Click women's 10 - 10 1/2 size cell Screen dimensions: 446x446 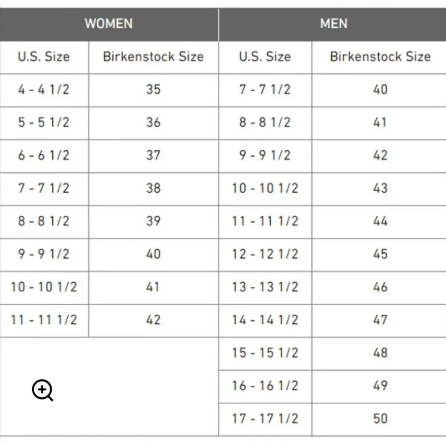pyautogui.click(x=44, y=288)
